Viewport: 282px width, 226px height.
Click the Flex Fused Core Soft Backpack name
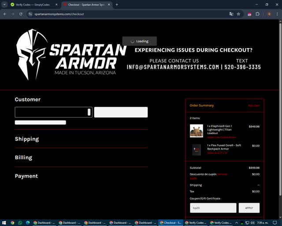click(x=224, y=147)
